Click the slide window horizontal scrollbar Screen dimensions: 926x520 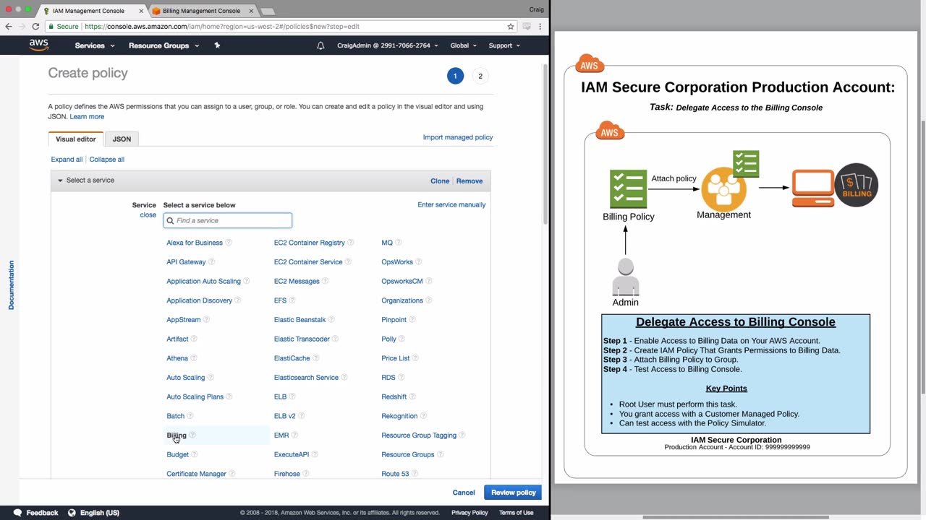coord(736,517)
